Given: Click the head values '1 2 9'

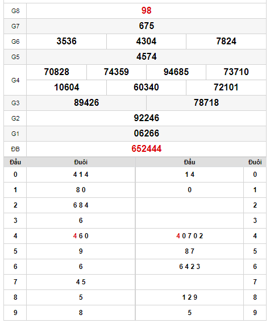Looking at the screenshot, I should [x=189, y=297].
